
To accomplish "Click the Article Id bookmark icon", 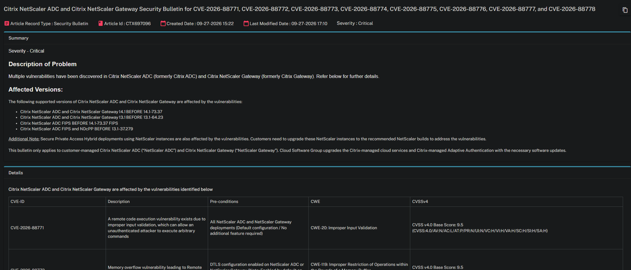I will [x=100, y=24].
